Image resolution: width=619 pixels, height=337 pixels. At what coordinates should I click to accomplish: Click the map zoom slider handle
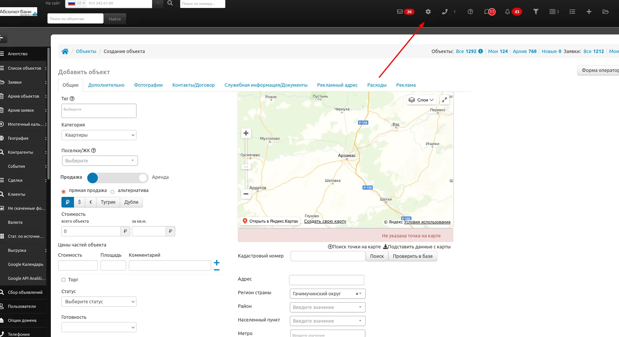tap(246, 167)
